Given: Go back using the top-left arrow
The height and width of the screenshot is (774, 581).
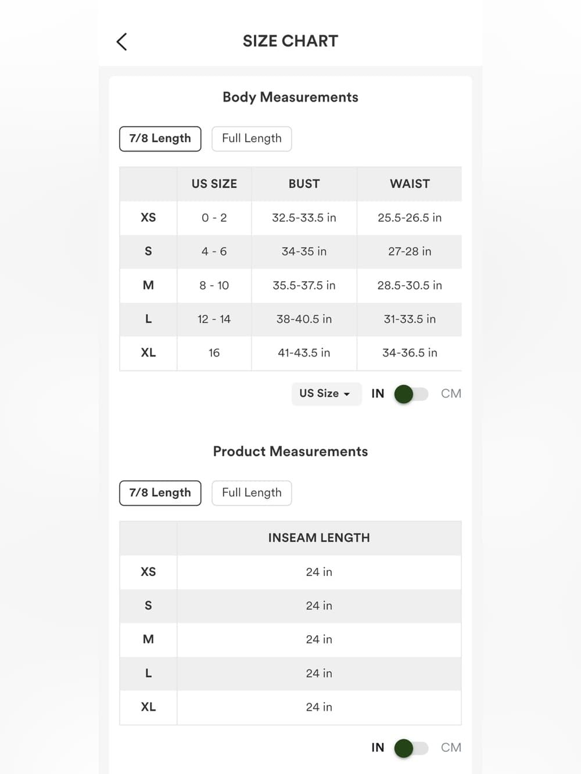Looking at the screenshot, I should [121, 41].
